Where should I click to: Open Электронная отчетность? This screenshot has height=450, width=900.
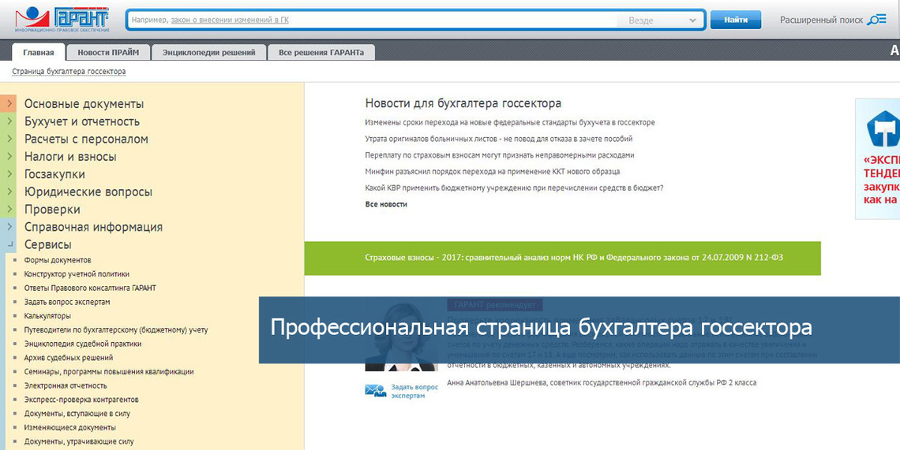coord(66,386)
